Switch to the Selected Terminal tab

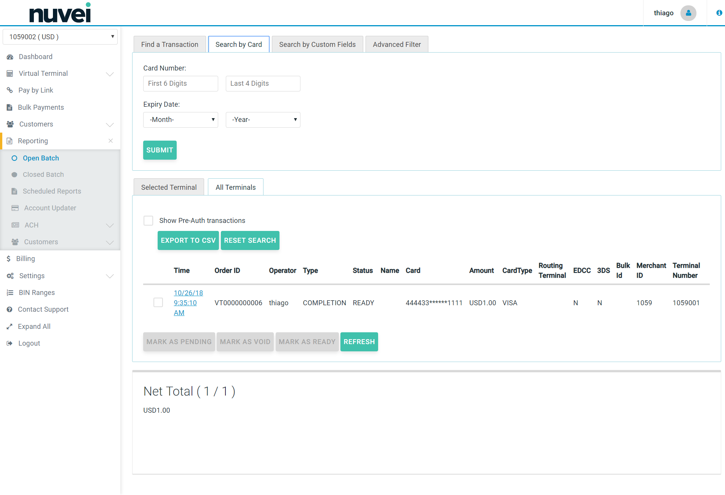(x=169, y=187)
